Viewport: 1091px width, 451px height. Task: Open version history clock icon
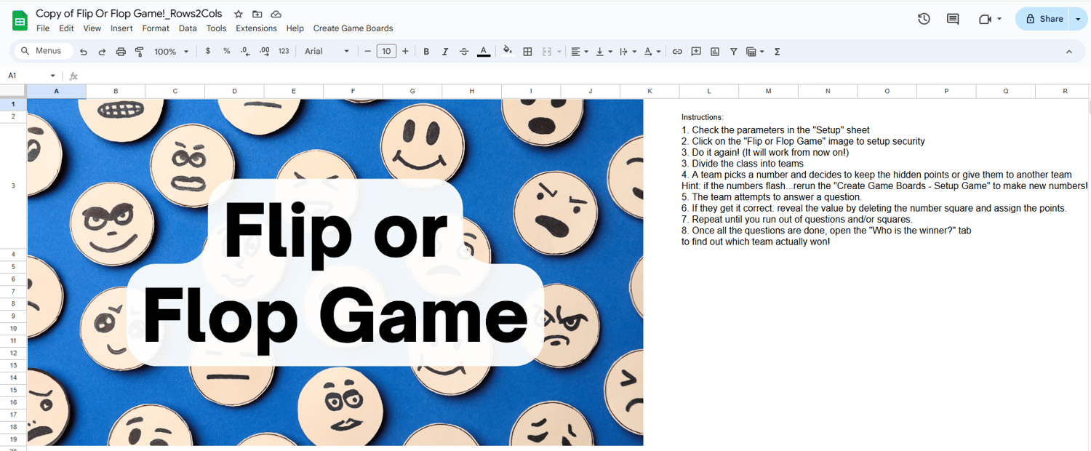point(924,19)
